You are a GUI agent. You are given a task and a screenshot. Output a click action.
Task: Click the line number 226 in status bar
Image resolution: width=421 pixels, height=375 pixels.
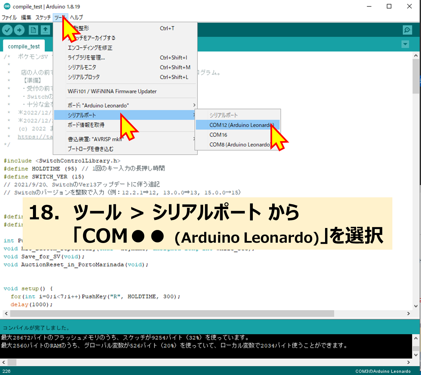click(x=6, y=371)
